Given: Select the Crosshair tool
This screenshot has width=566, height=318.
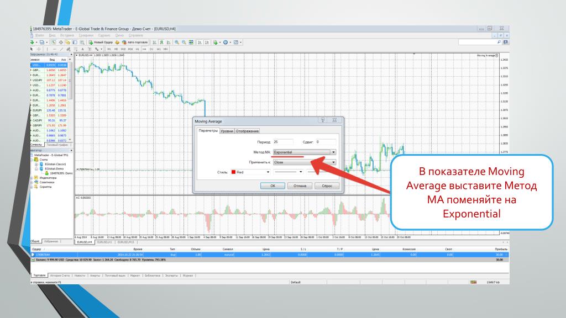Looking at the screenshot, I should coord(39,49).
